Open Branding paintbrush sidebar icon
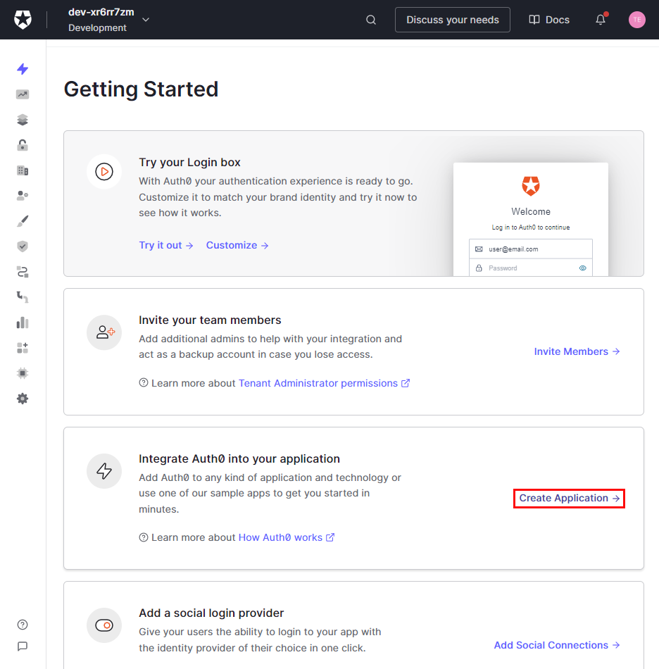 [23, 221]
